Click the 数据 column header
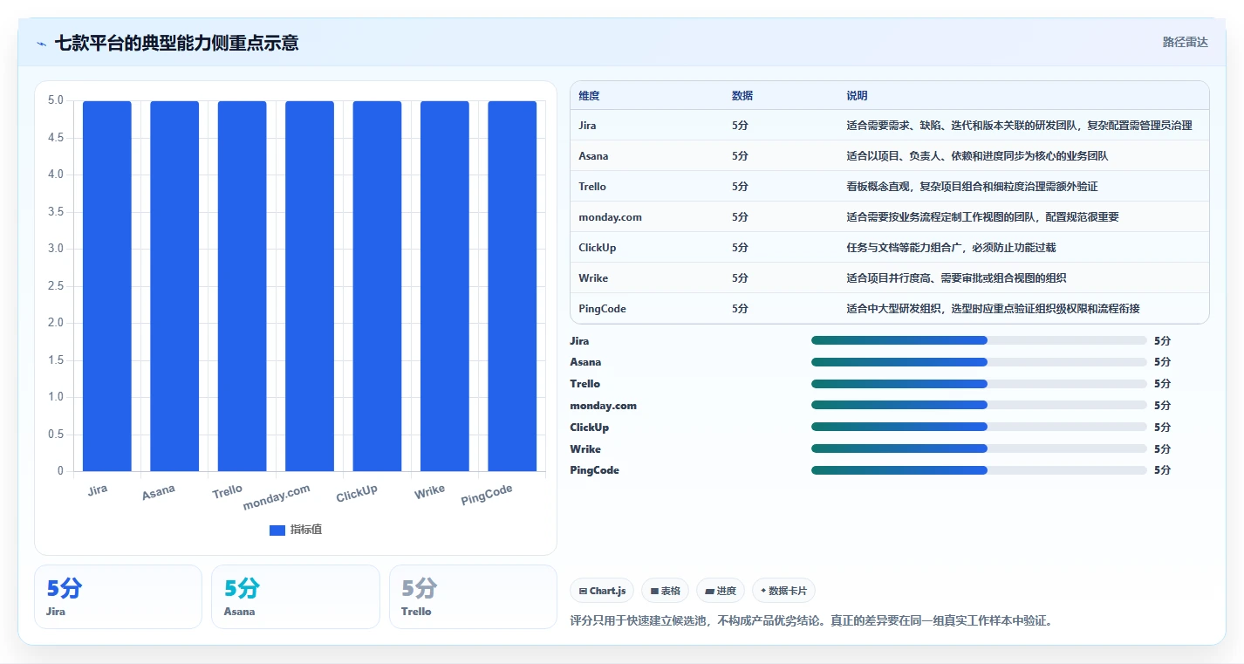Image resolution: width=1244 pixels, height=664 pixels. (x=742, y=95)
